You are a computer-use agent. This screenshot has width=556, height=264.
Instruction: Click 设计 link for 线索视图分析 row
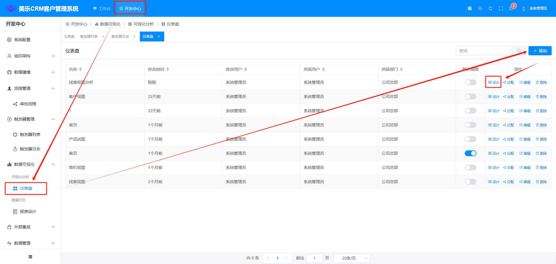494,82
